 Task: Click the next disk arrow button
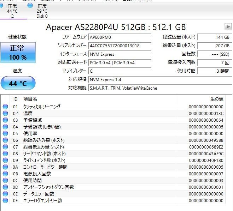228,27
